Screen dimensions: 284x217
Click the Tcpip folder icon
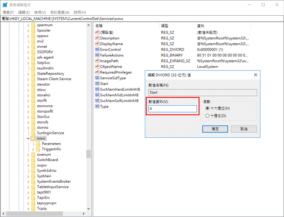[33, 208]
